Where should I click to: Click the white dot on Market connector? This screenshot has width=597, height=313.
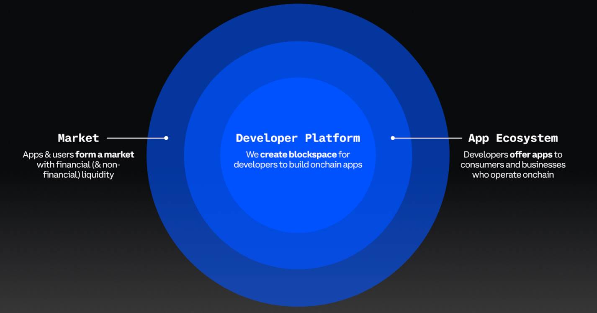(x=166, y=138)
